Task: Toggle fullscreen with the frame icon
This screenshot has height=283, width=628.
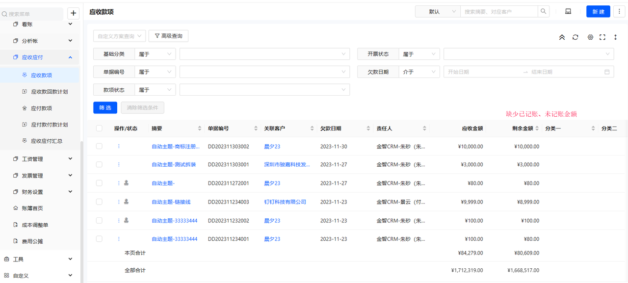Action: [602, 37]
